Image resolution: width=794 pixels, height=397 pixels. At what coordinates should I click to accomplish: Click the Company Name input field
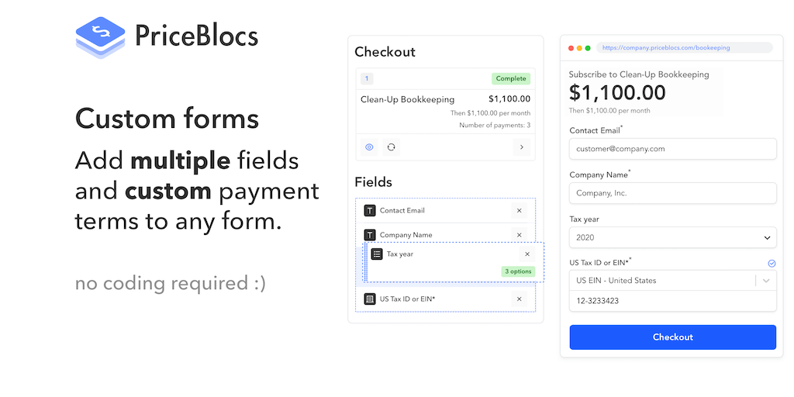[x=672, y=193]
